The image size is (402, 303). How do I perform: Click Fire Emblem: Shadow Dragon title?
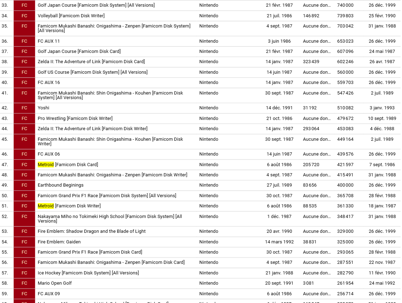[x=91, y=231]
